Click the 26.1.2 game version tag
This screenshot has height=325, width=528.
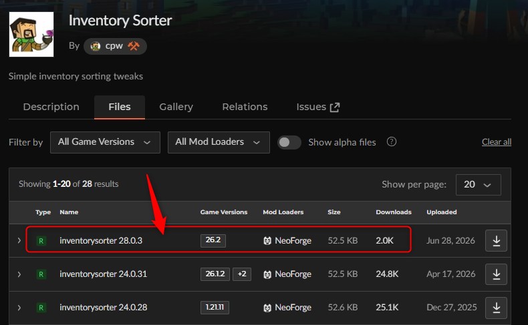[215, 274]
